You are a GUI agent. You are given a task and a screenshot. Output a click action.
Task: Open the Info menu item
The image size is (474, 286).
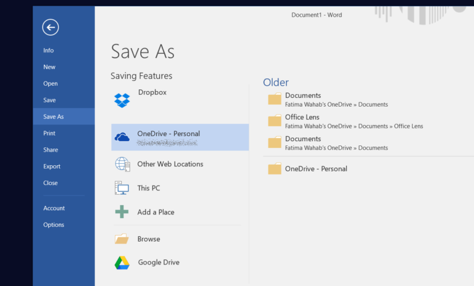[x=48, y=51]
